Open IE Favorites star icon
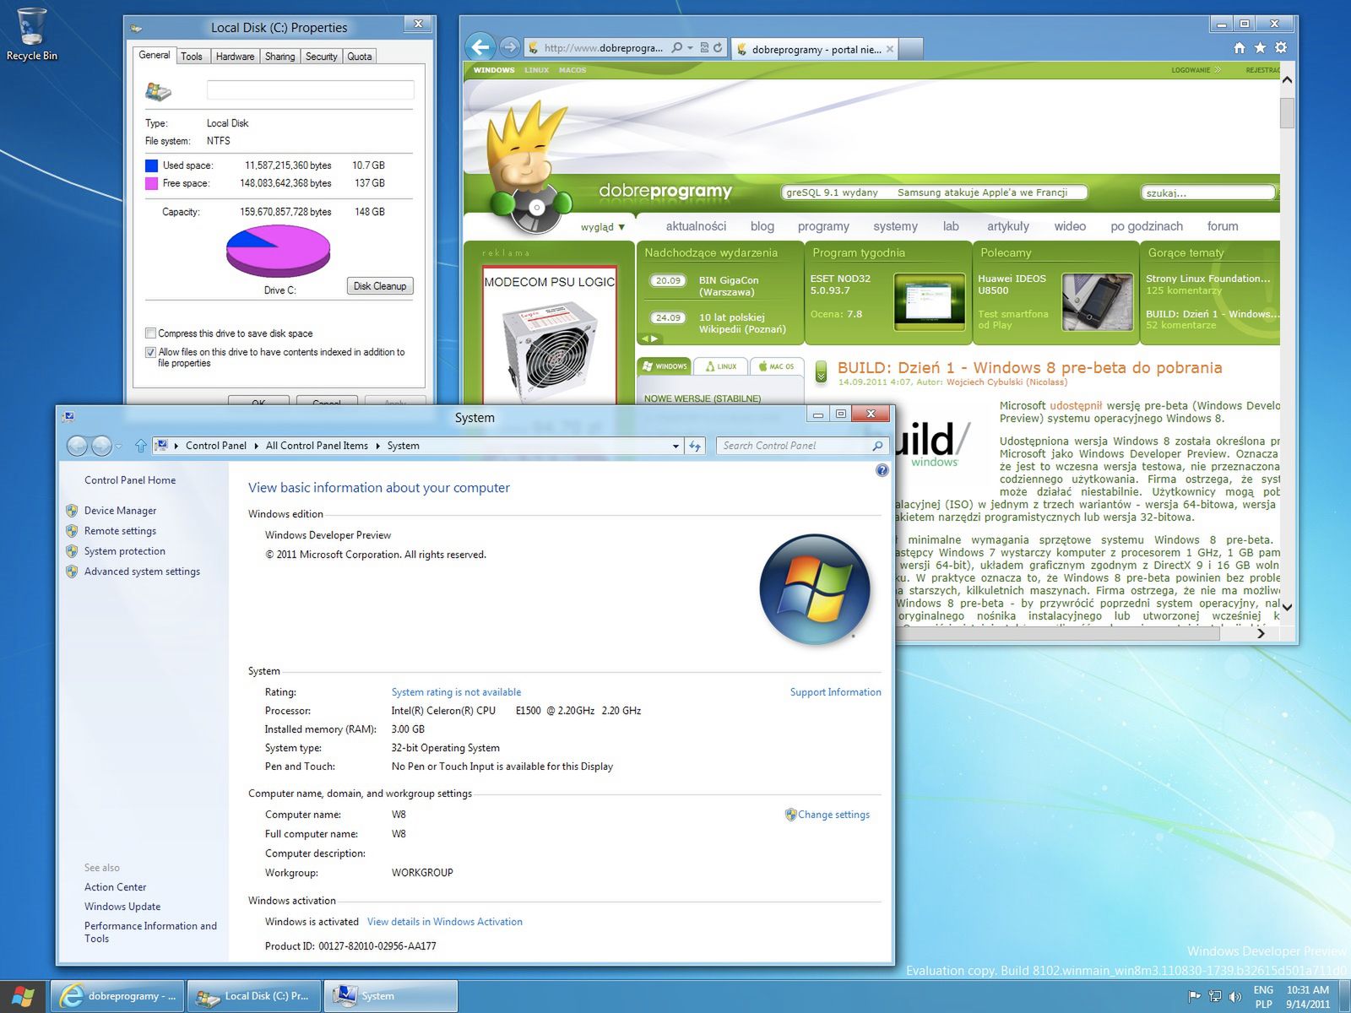This screenshot has width=1351, height=1013. [x=1260, y=48]
